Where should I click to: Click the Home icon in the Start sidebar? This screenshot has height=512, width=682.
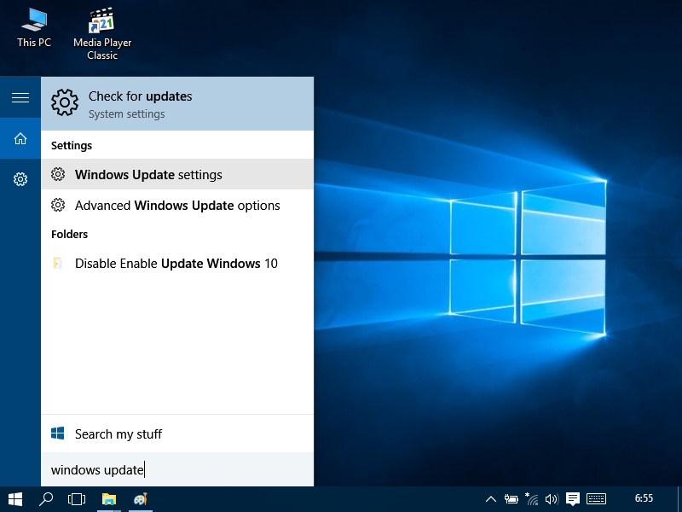(x=20, y=138)
